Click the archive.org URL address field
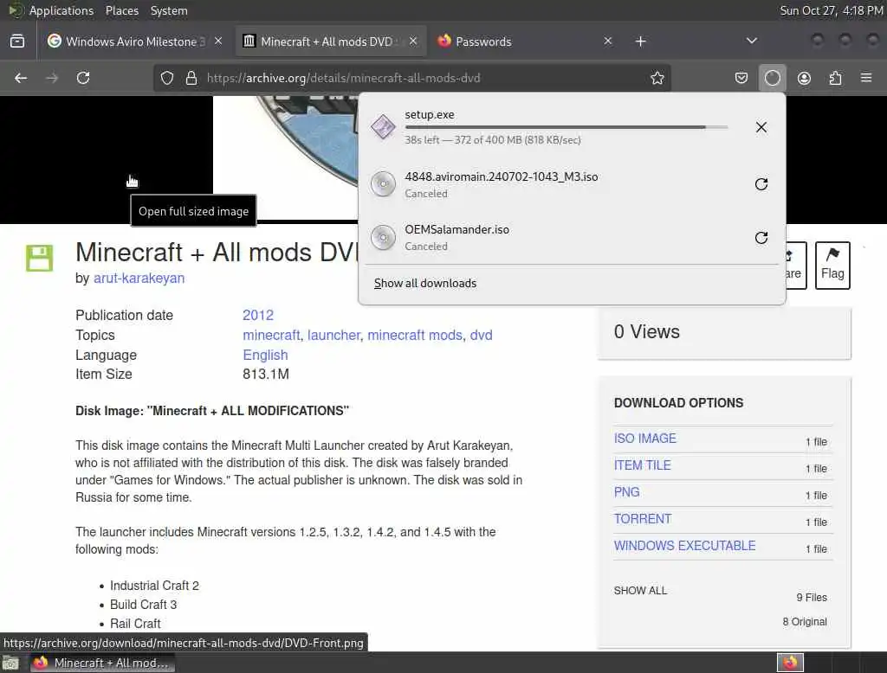The height and width of the screenshot is (673, 887). click(413, 78)
